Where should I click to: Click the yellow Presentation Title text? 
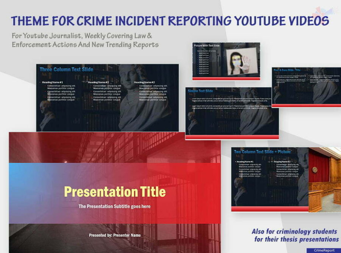[115, 192]
